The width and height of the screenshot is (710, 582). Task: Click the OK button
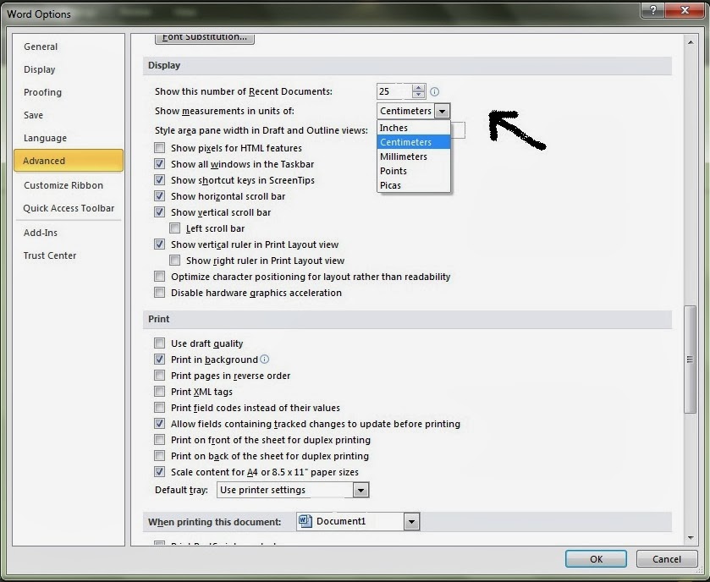pyautogui.click(x=596, y=559)
